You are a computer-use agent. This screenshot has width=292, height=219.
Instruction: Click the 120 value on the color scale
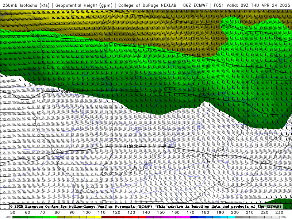point(116,212)
